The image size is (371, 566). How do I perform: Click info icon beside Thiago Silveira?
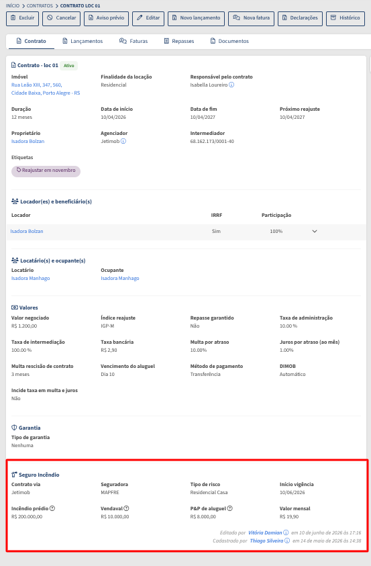[x=287, y=540]
